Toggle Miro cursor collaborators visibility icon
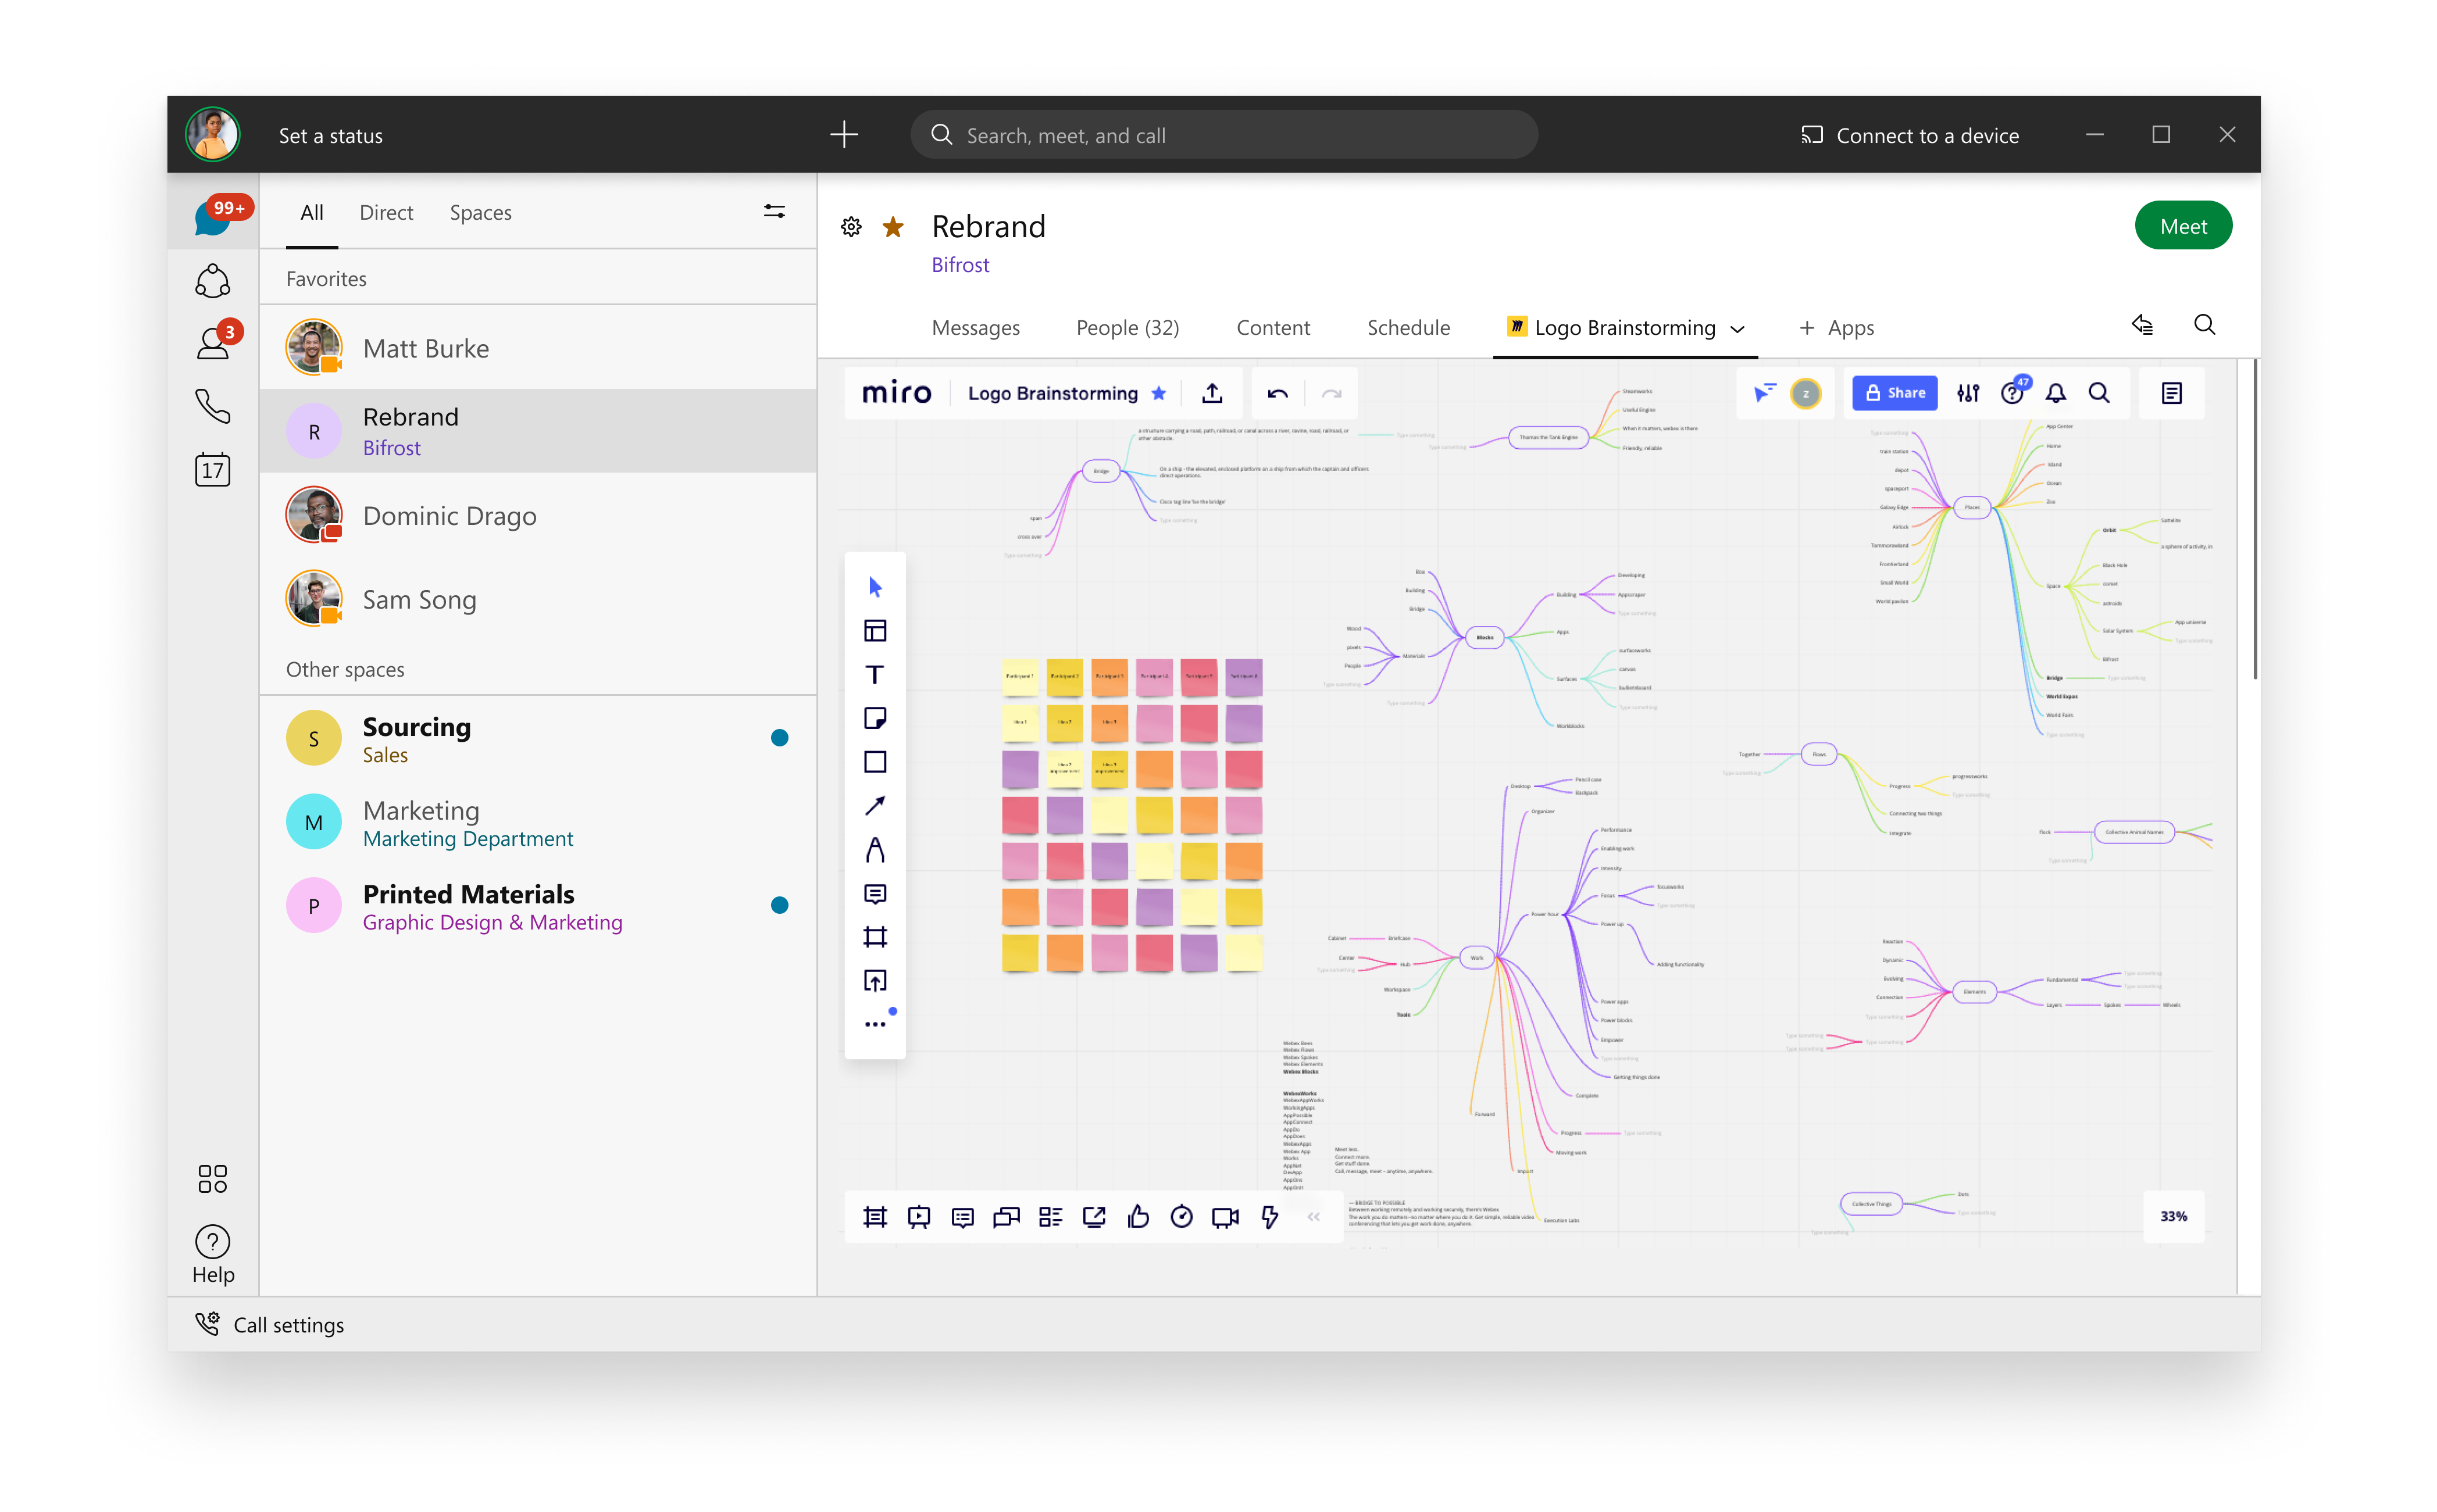The image size is (2437, 1512). click(x=1764, y=393)
